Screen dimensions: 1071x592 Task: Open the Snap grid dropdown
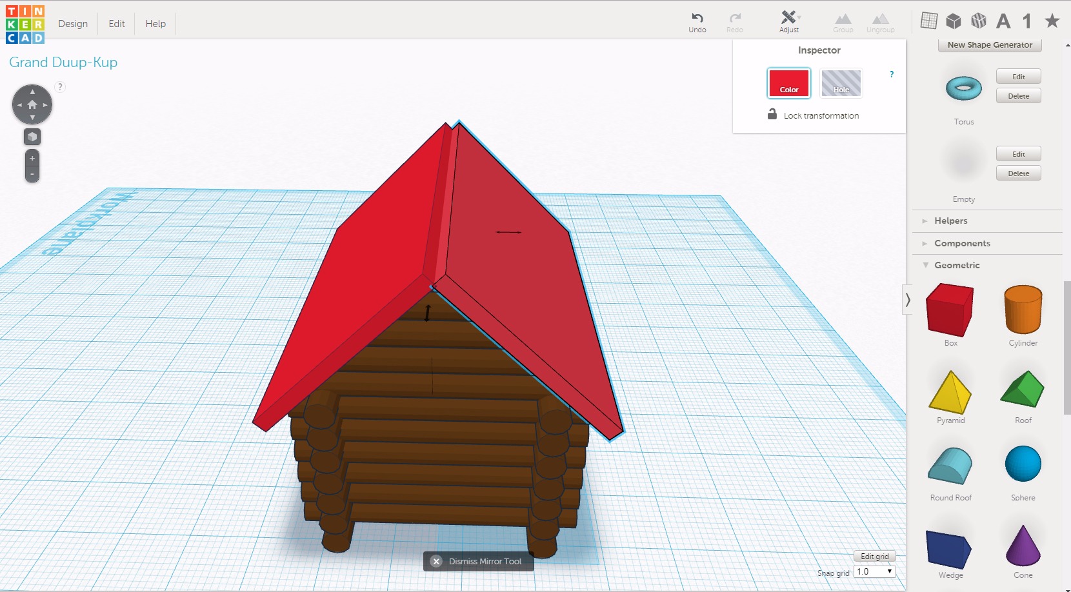(x=875, y=572)
